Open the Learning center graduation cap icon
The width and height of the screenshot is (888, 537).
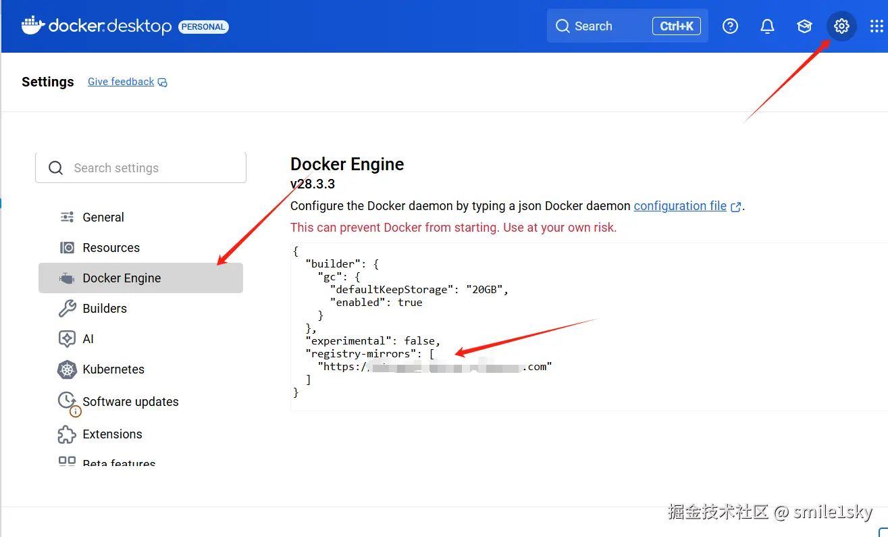pos(804,26)
